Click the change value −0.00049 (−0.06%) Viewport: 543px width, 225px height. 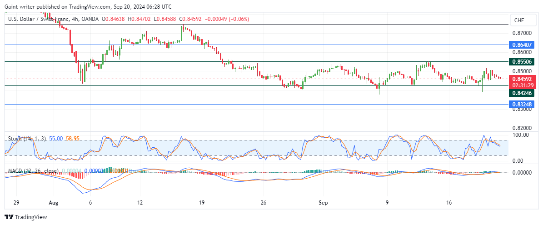tap(226, 19)
